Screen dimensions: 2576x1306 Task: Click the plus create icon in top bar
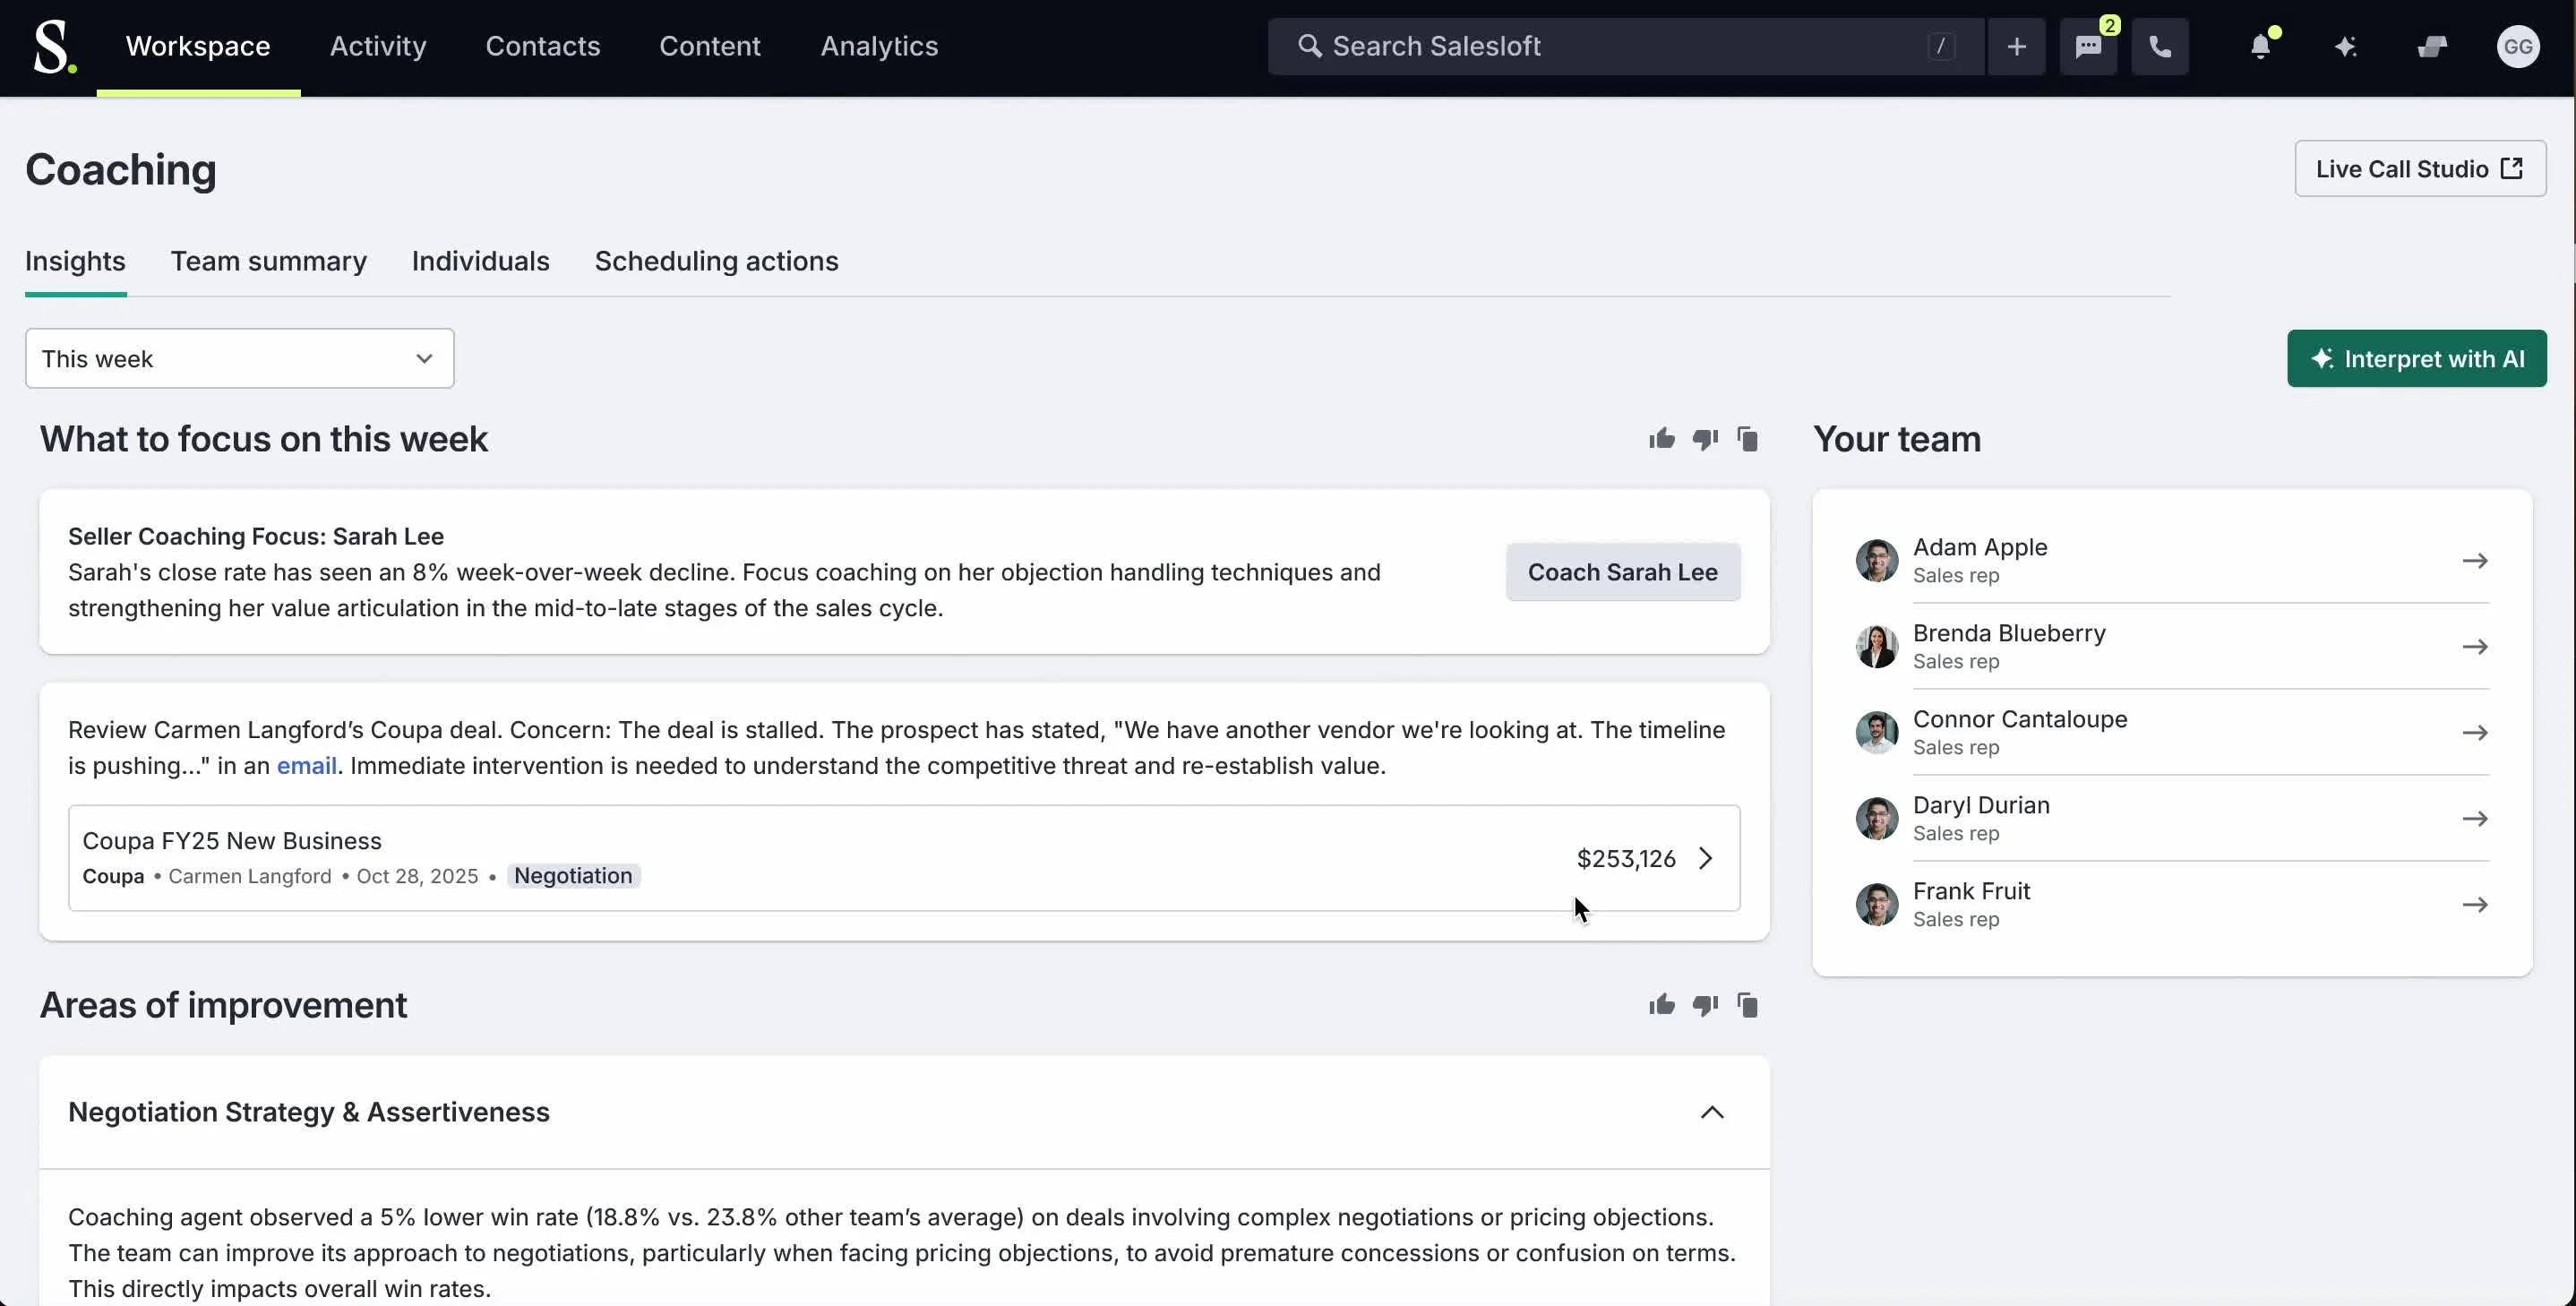point(2016,47)
